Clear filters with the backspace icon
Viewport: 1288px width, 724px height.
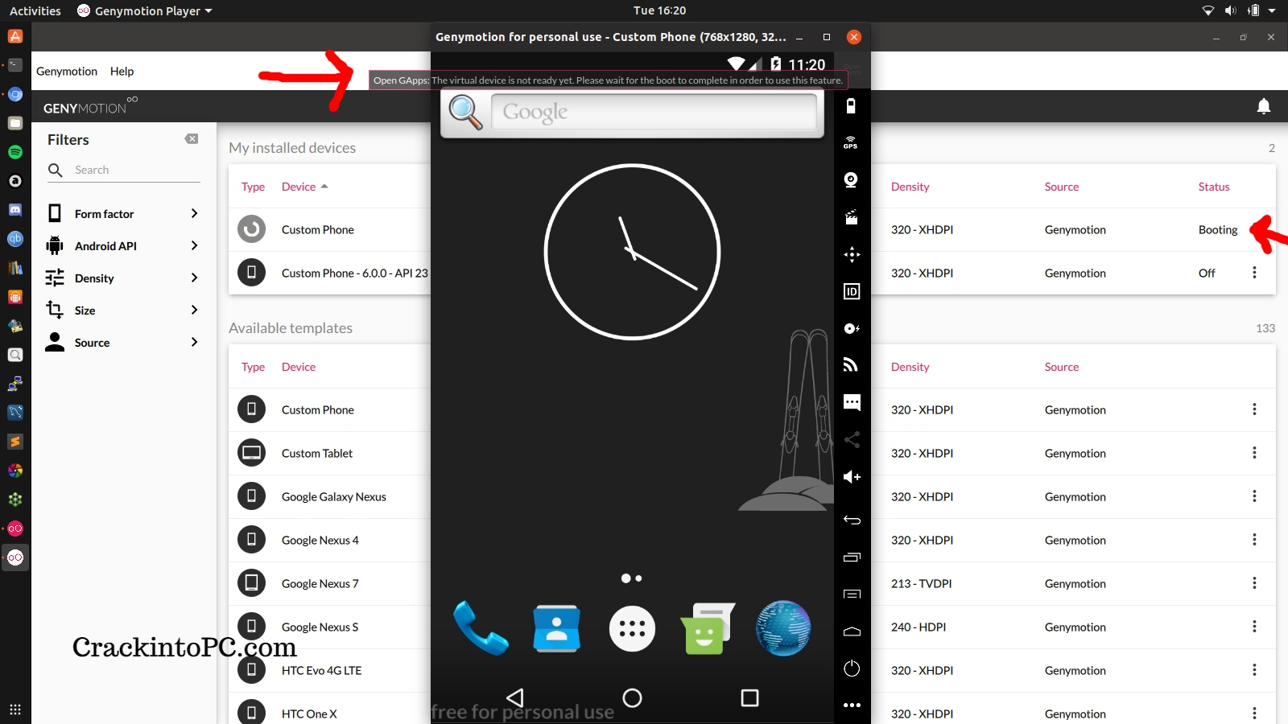192,139
